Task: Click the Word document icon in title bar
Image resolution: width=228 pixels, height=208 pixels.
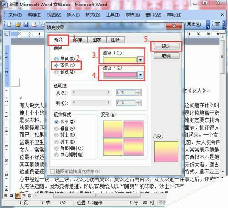Action: [x=5, y=5]
